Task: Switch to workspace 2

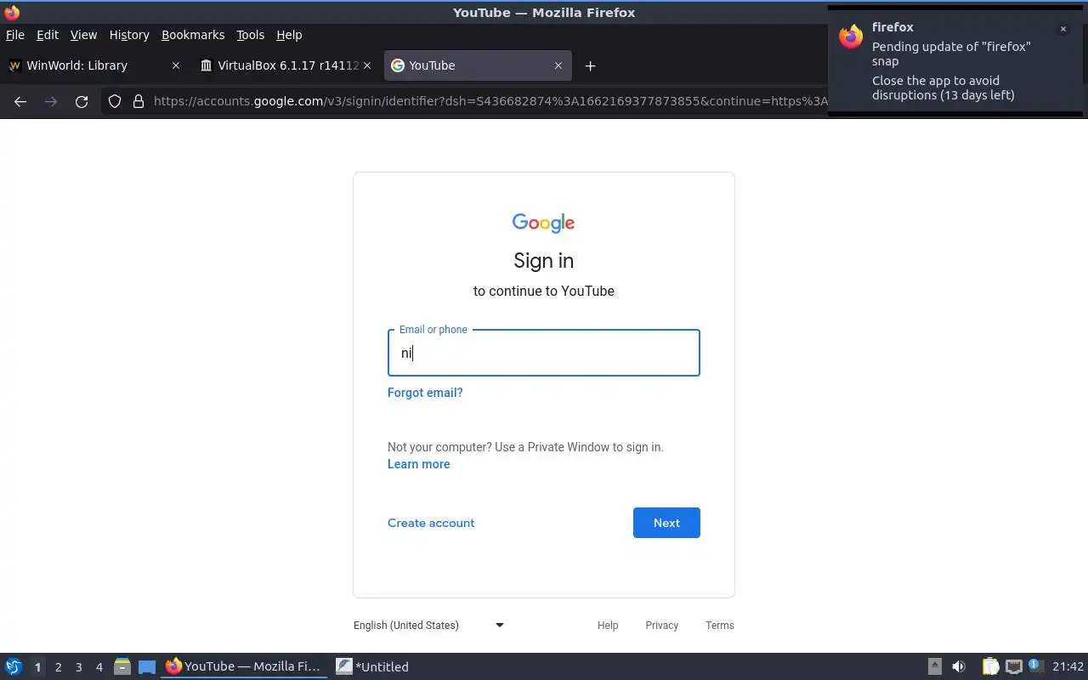Action: click(58, 667)
